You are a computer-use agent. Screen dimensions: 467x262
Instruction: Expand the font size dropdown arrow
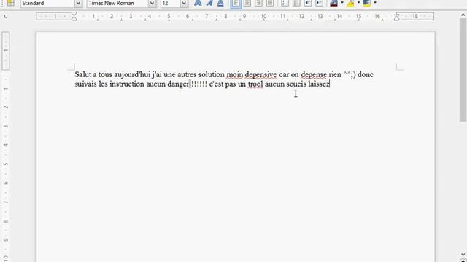(x=185, y=3)
